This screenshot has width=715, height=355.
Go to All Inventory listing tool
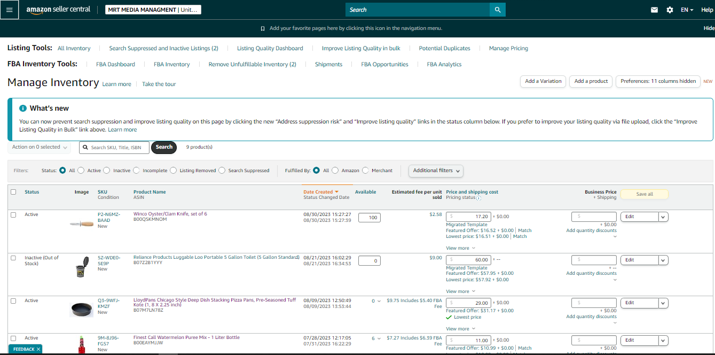pos(74,48)
